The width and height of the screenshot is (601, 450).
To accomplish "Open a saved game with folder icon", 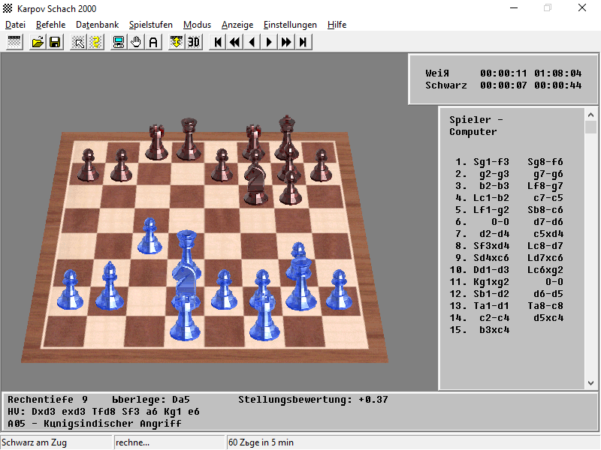I will click(38, 42).
